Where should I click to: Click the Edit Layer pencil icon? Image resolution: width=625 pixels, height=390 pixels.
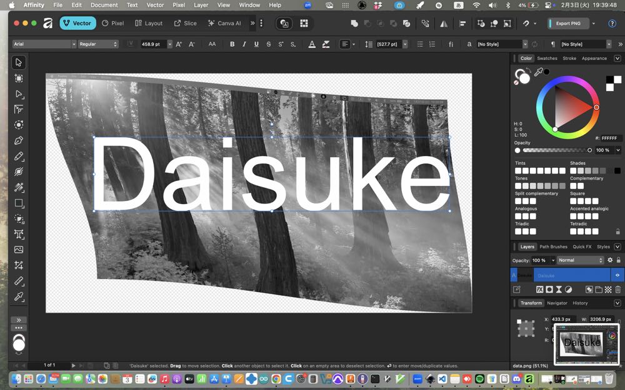[x=517, y=290]
